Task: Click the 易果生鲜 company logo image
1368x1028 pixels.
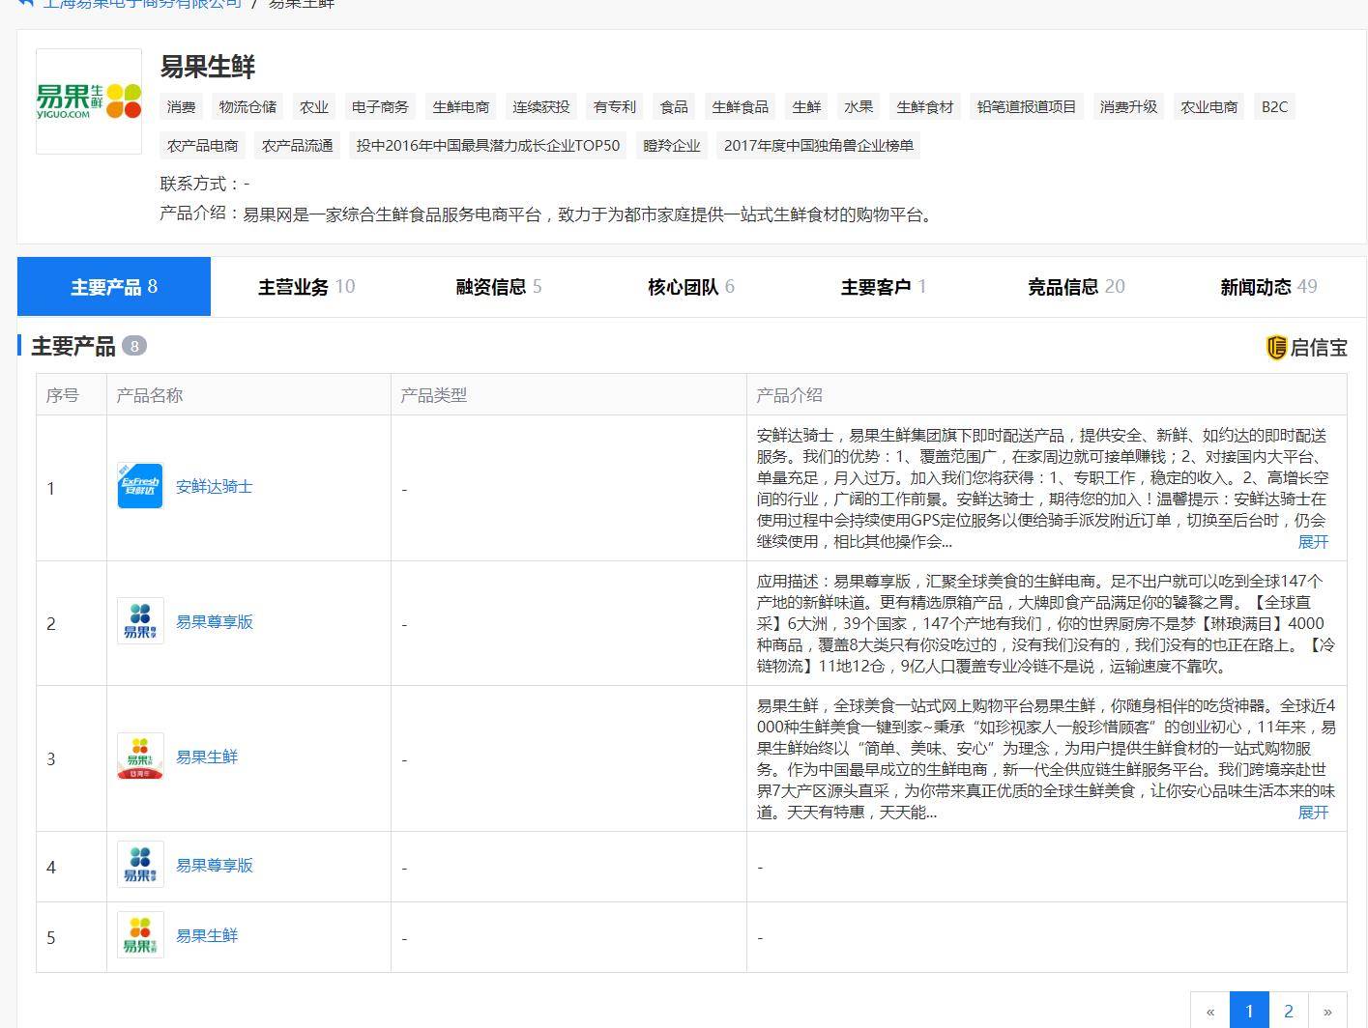Action: coord(89,101)
